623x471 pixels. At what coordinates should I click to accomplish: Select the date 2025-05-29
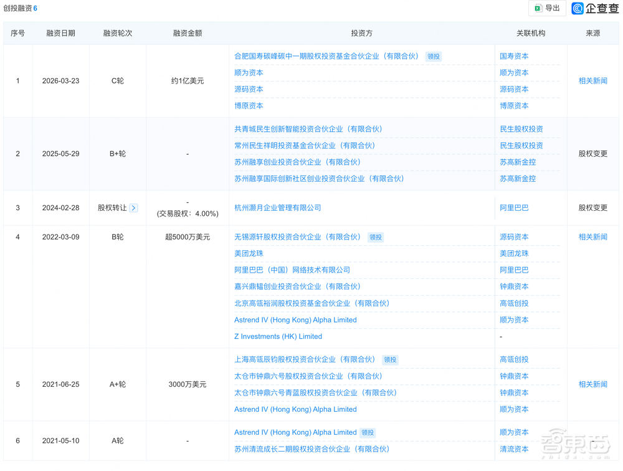point(61,153)
